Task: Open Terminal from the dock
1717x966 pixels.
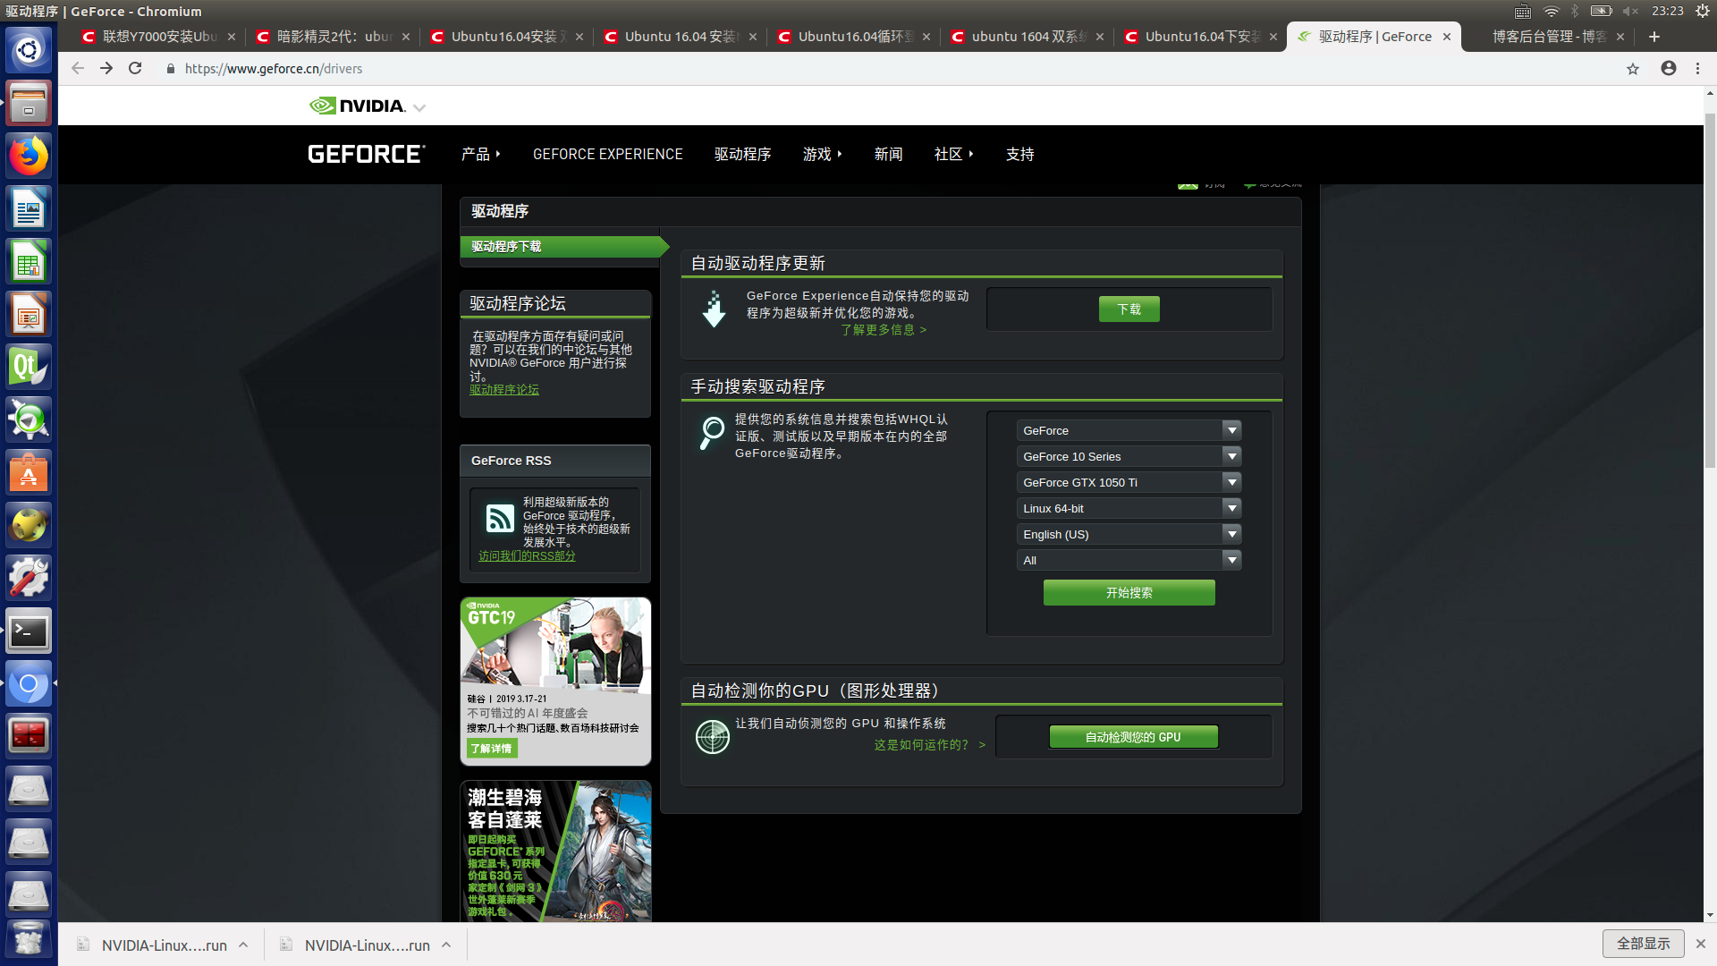Action: (29, 631)
